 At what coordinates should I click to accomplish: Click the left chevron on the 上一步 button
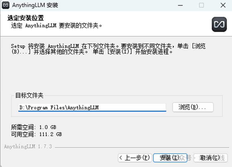[x=121, y=158]
